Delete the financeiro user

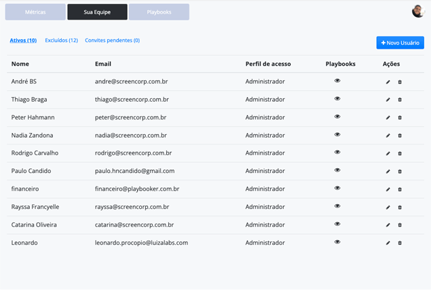coord(400,189)
